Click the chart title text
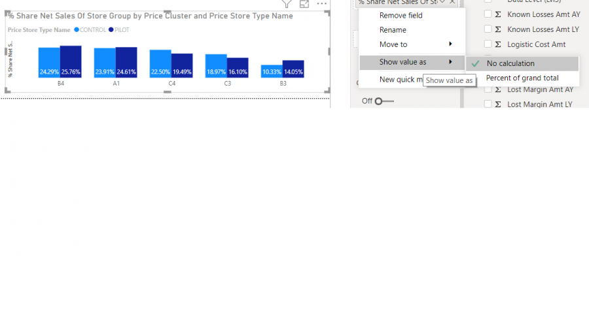 pos(151,16)
